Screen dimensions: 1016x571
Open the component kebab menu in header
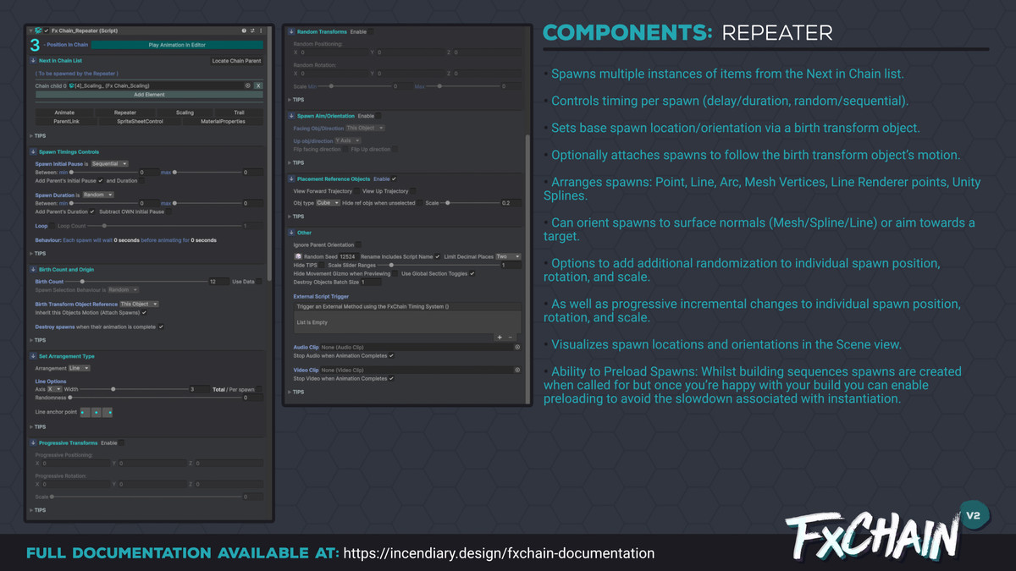click(x=261, y=30)
